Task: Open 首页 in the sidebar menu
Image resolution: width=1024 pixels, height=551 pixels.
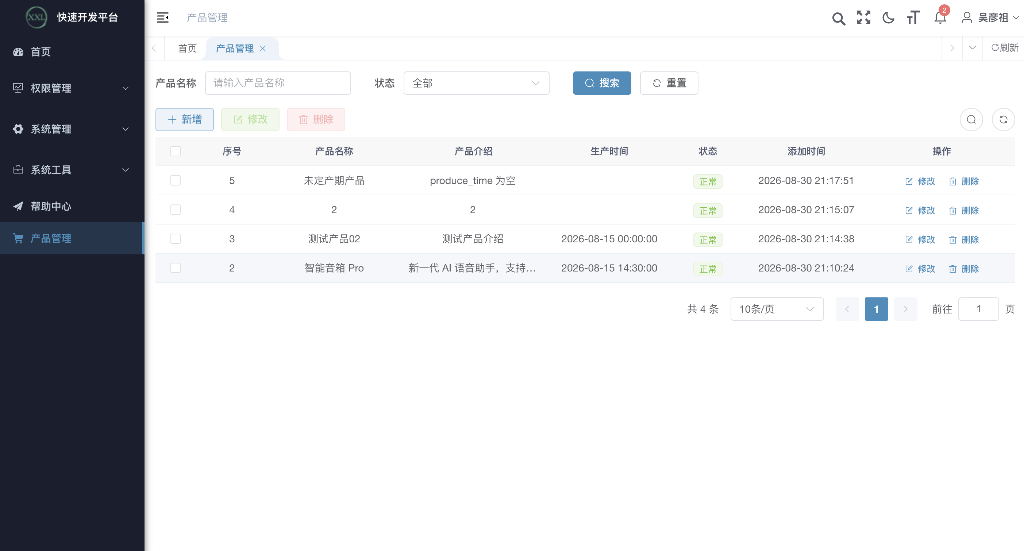Action: [72, 52]
